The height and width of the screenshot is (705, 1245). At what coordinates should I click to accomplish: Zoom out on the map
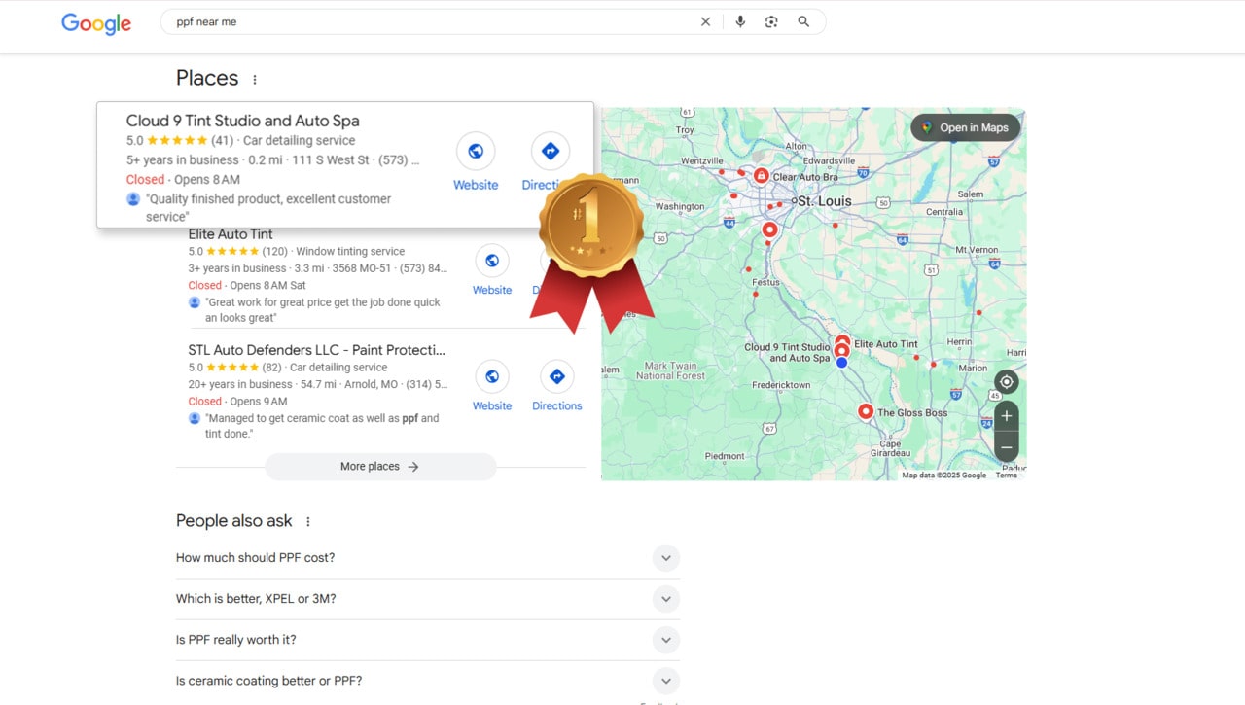pos(1007,447)
